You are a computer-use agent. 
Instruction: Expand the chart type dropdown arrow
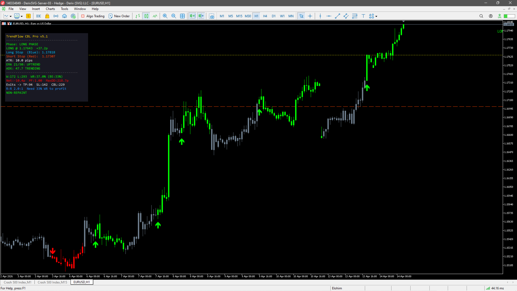(x=11, y=16)
